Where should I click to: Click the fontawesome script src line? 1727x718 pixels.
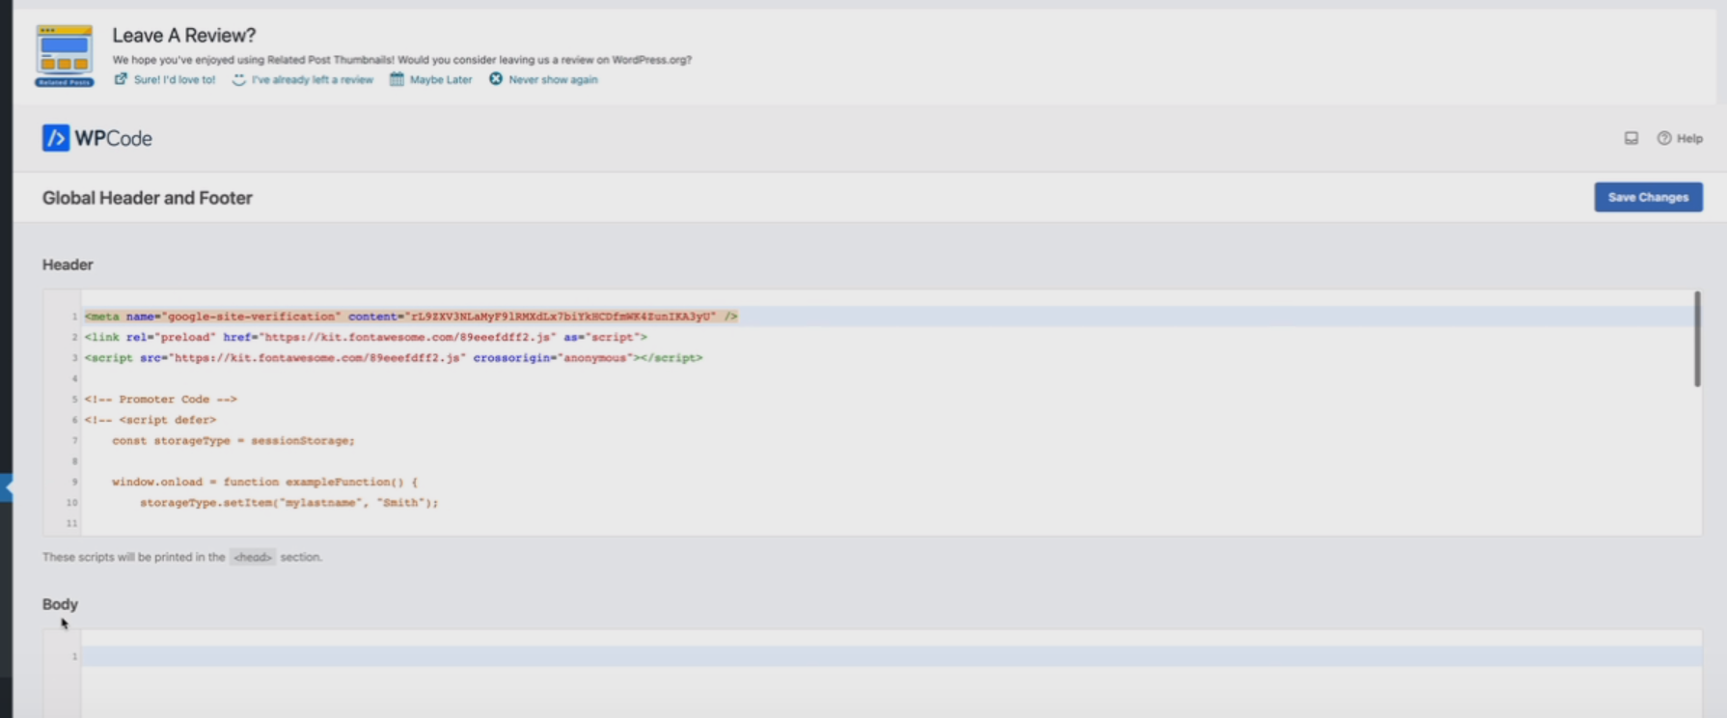pyautogui.click(x=394, y=358)
